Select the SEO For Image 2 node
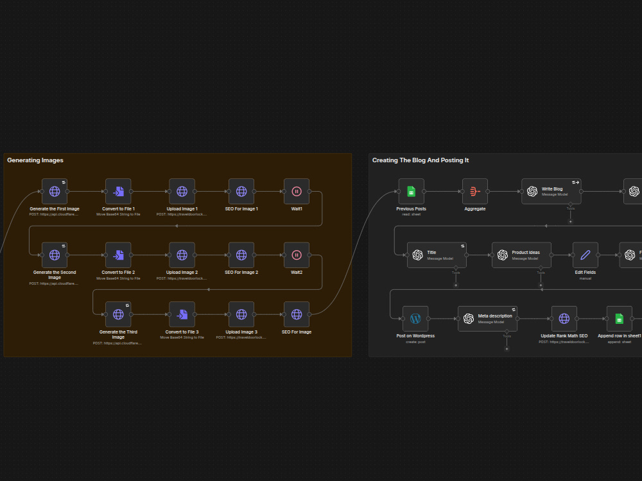The width and height of the screenshot is (642, 481). click(x=241, y=255)
